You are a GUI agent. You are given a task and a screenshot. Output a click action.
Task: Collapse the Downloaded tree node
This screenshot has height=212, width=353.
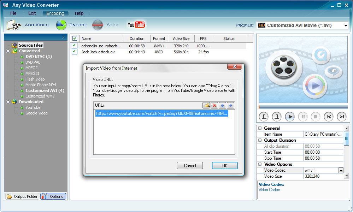[x=8, y=102]
